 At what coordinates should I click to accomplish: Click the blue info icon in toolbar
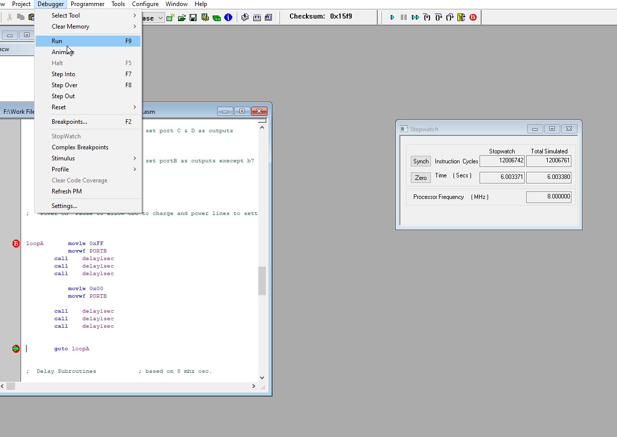point(228,18)
